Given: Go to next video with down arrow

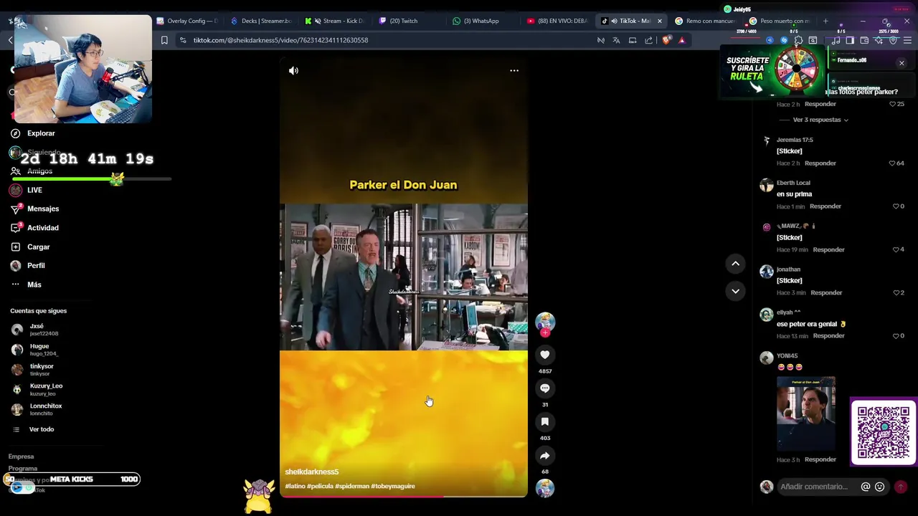Looking at the screenshot, I should click(x=735, y=291).
